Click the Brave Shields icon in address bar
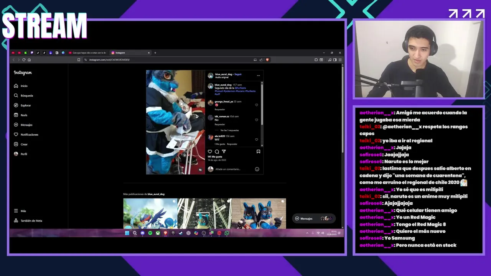This screenshot has height=276, width=491. point(267,60)
